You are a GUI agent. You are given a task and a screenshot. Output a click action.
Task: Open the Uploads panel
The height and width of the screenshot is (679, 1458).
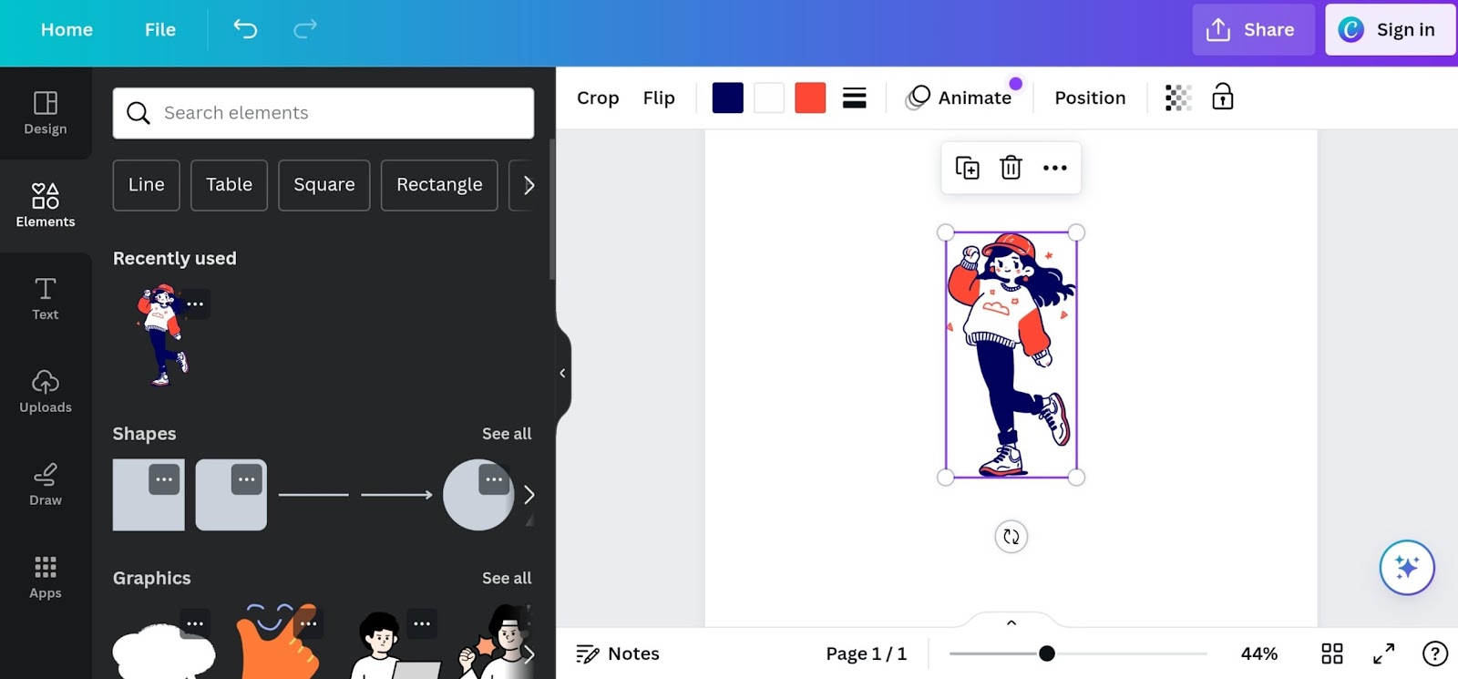46,392
